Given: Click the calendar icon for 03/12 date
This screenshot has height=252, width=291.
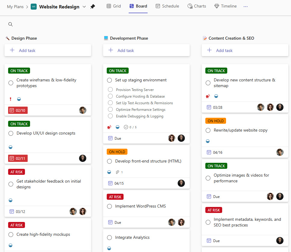Looking at the screenshot, I should 12,211.
